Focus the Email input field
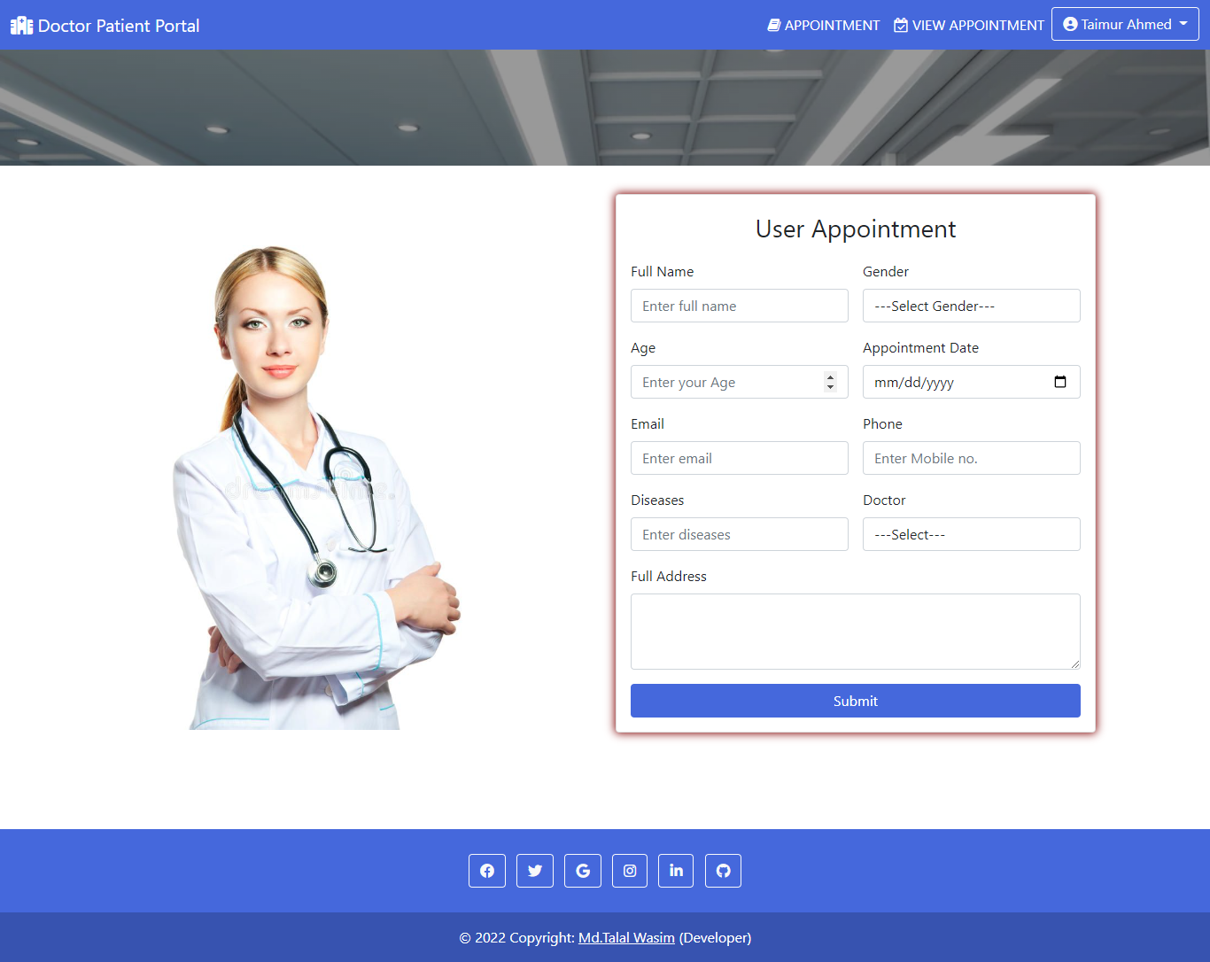 coord(740,458)
